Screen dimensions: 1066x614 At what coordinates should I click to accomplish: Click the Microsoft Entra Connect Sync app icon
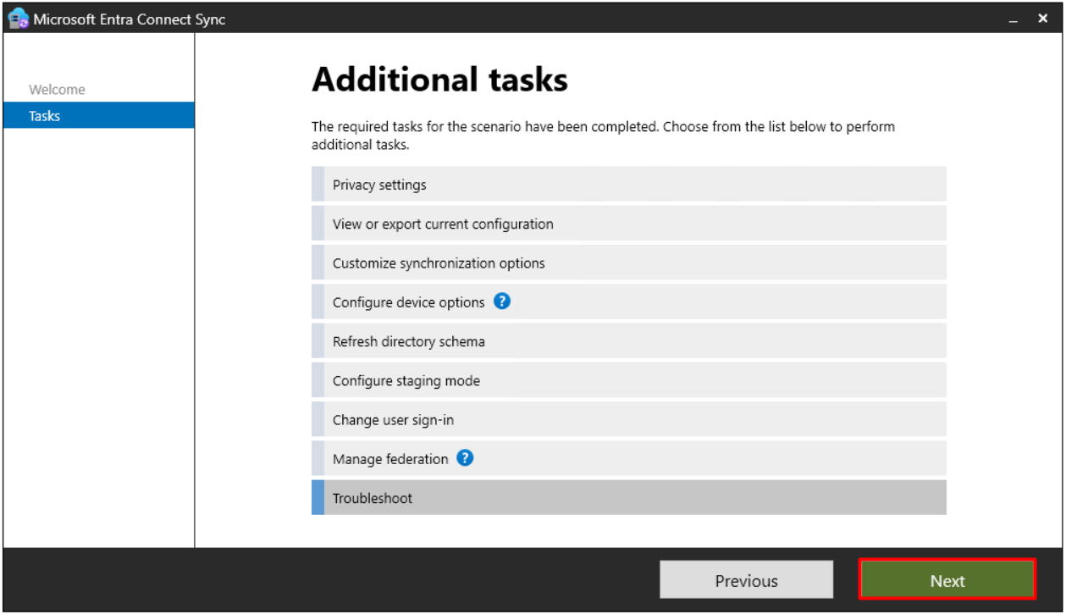coord(18,18)
